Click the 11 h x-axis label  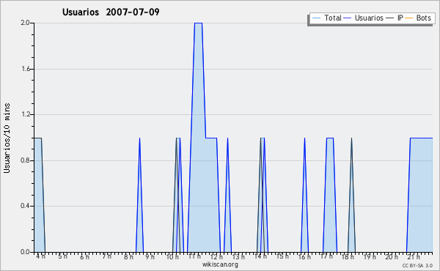point(194,256)
